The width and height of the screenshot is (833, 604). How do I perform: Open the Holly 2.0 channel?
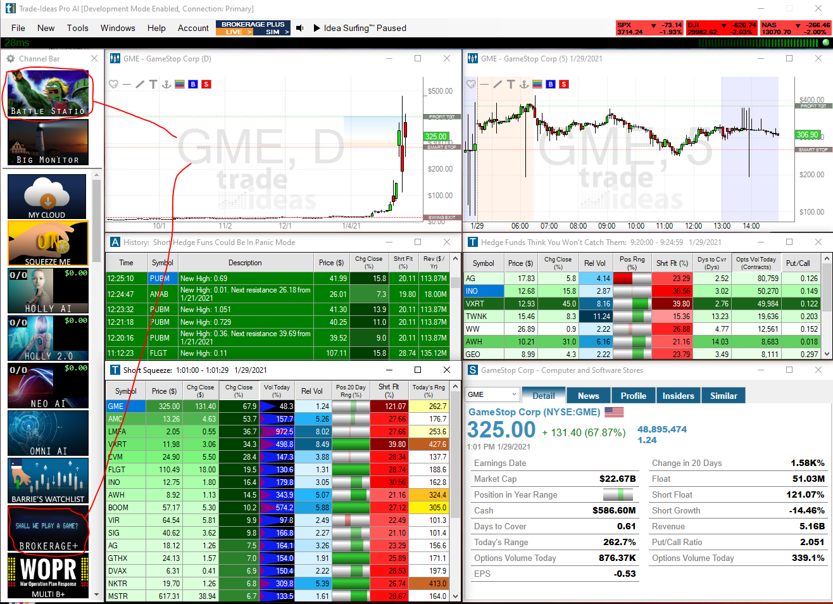(48, 338)
